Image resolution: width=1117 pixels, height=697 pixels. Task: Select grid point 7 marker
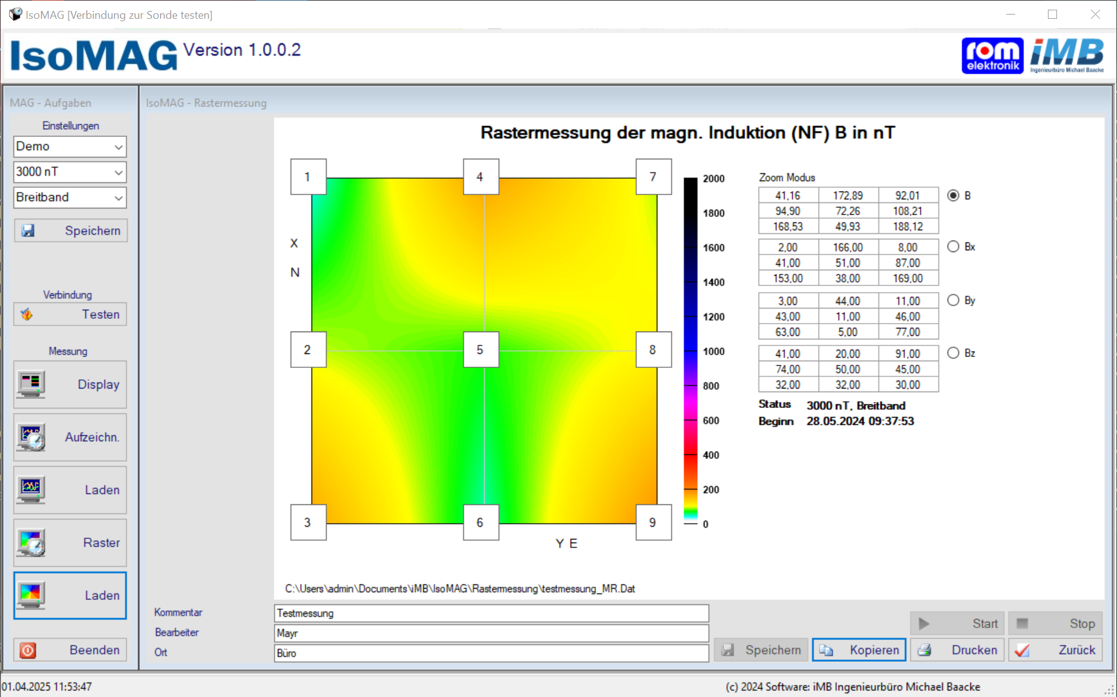[653, 177]
